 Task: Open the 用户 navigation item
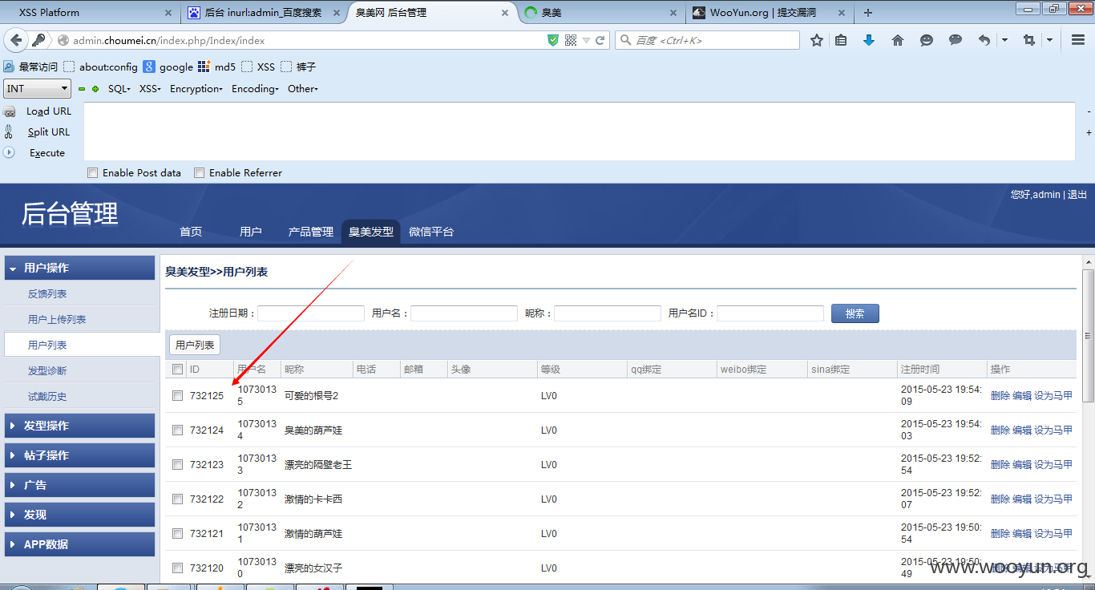coord(251,232)
